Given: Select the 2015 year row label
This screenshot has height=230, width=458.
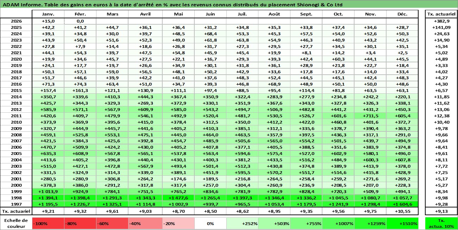Looking at the screenshot, I should pyautogui.click(x=17, y=91).
